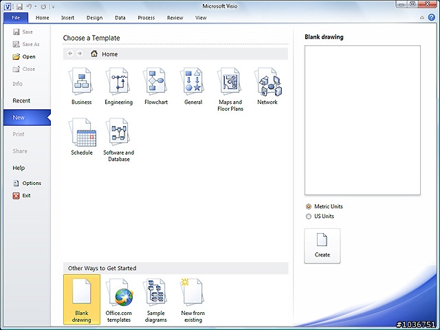Click Close in the Backstage menu
Screen dimensions: 440x330
24,69
